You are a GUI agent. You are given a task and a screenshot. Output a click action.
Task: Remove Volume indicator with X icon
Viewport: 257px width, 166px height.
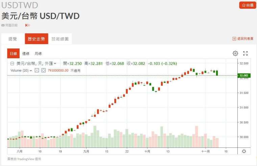tap(43, 70)
